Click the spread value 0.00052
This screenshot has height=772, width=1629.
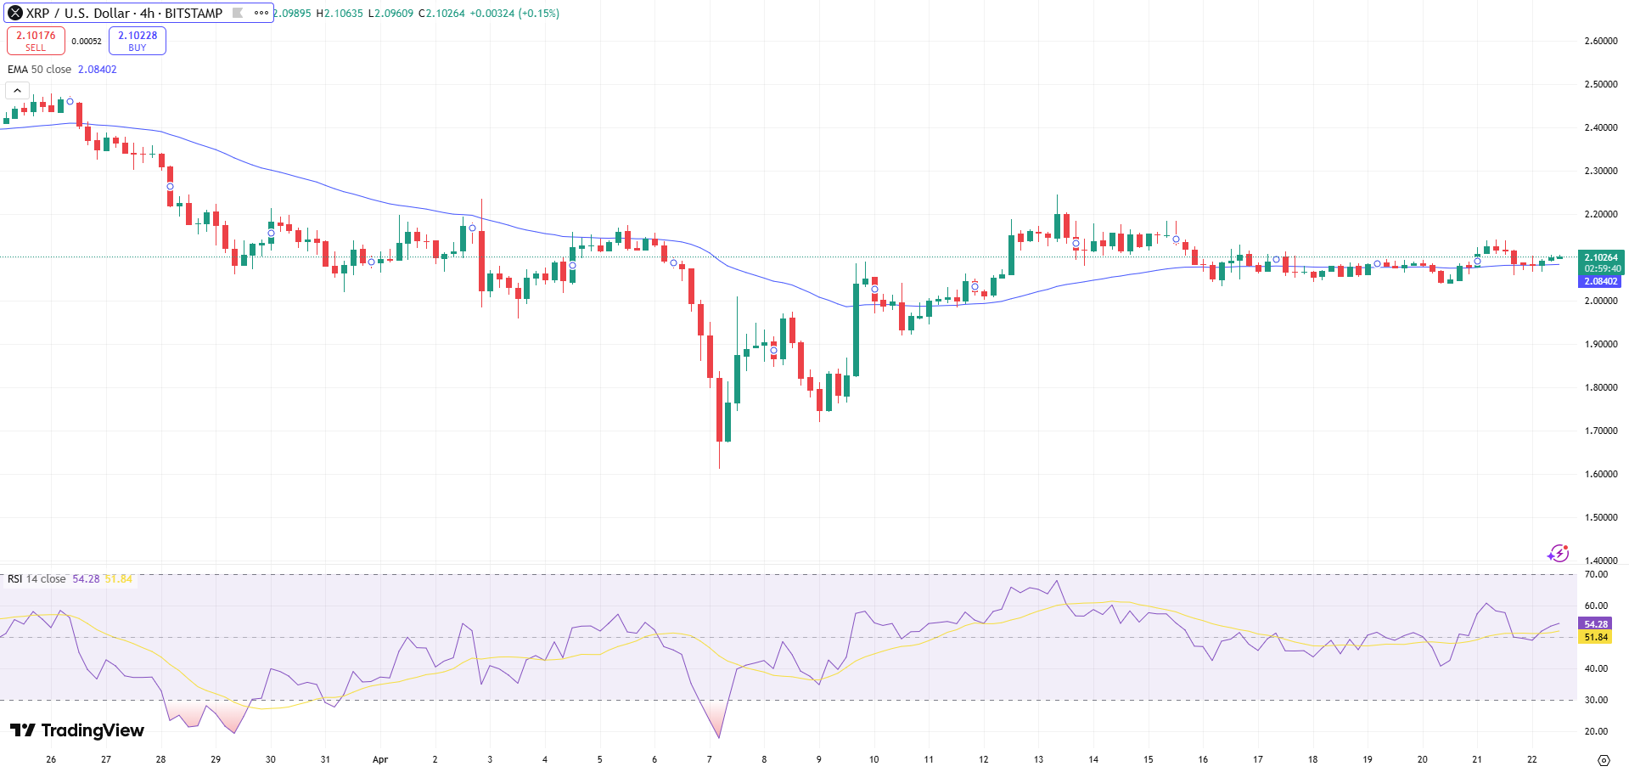(87, 42)
